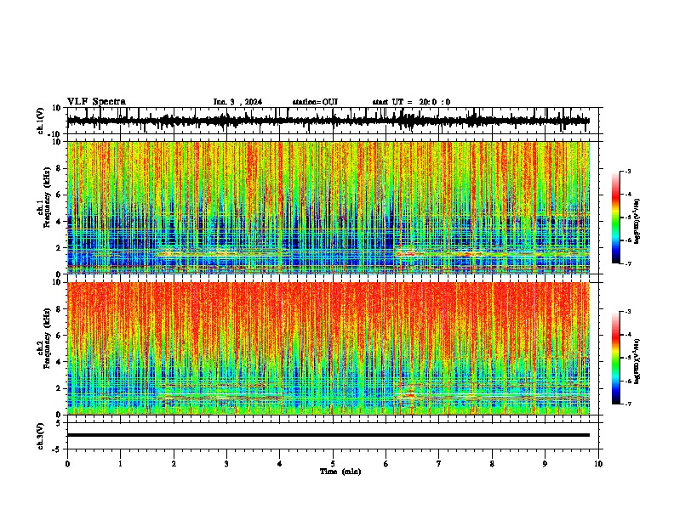
Task: Click the ch.1 spectrogram plot
Action: click(328, 207)
